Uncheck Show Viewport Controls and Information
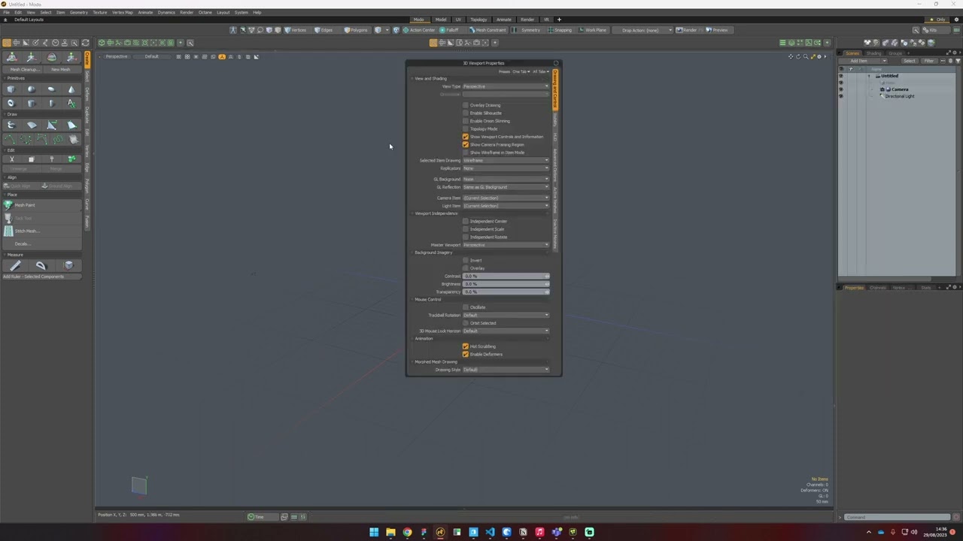Image resolution: width=963 pixels, height=541 pixels. click(465, 137)
